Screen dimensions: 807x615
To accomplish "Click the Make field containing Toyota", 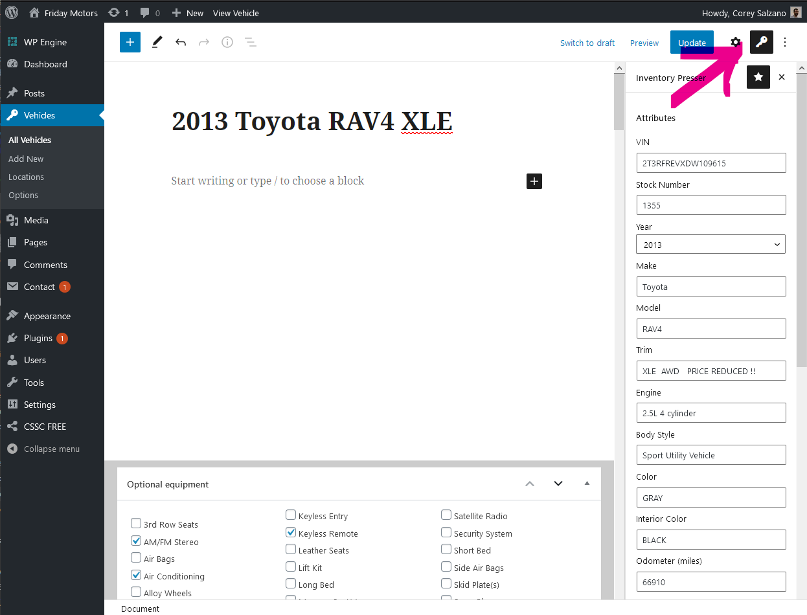I will coord(711,287).
